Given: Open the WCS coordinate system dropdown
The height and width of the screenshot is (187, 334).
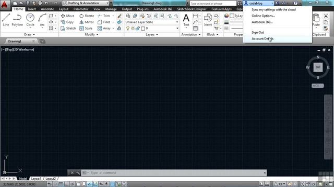Looking at the screenshot, I should pyautogui.click(x=318, y=86).
